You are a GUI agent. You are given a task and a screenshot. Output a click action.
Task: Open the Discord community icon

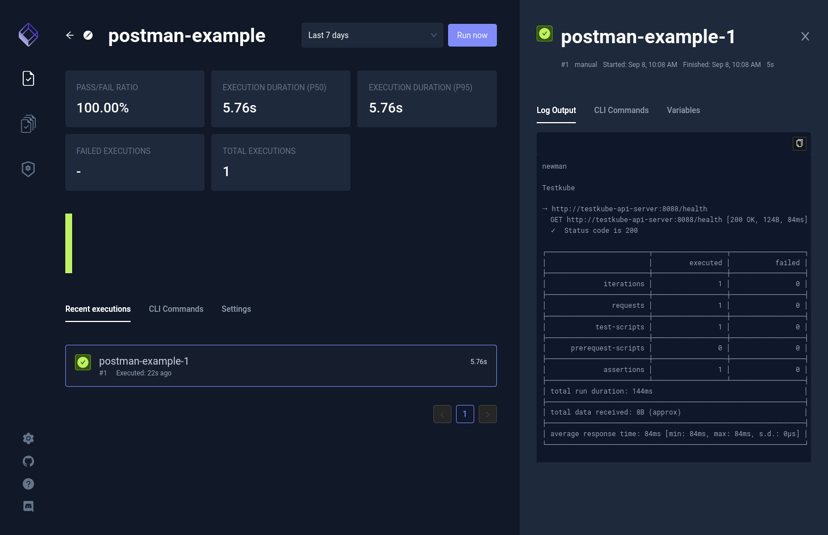coord(28,506)
